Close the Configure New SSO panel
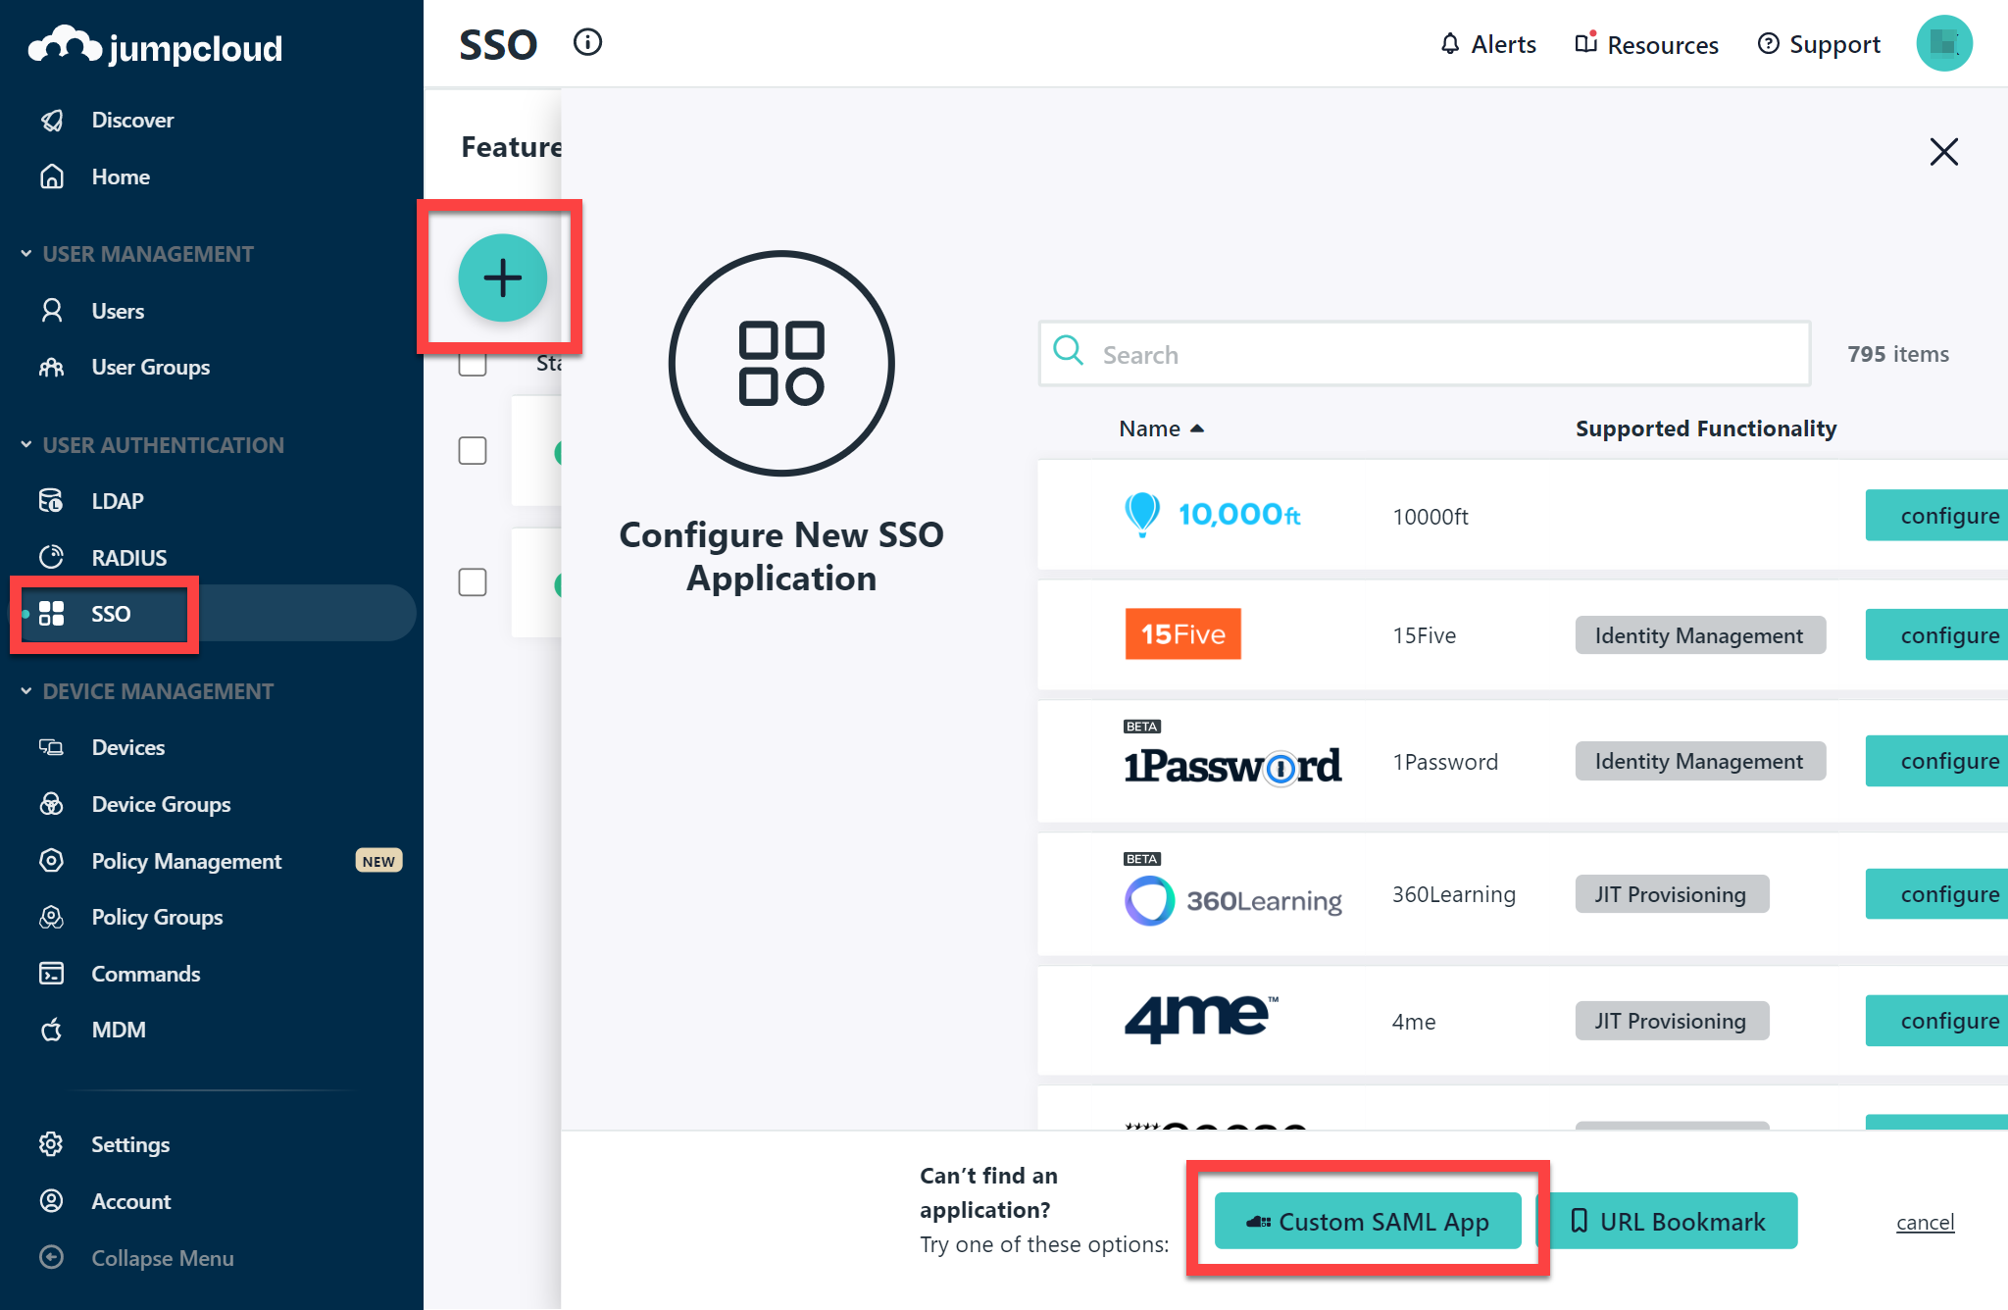This screenshot has height=1310, width=2008. pos(1943,152)
